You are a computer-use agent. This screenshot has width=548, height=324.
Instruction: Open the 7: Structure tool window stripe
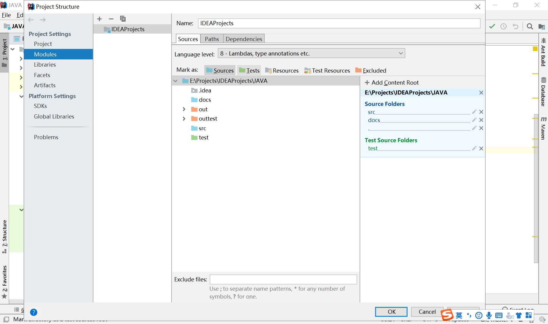pyautogui.click(x=5, y=236)
